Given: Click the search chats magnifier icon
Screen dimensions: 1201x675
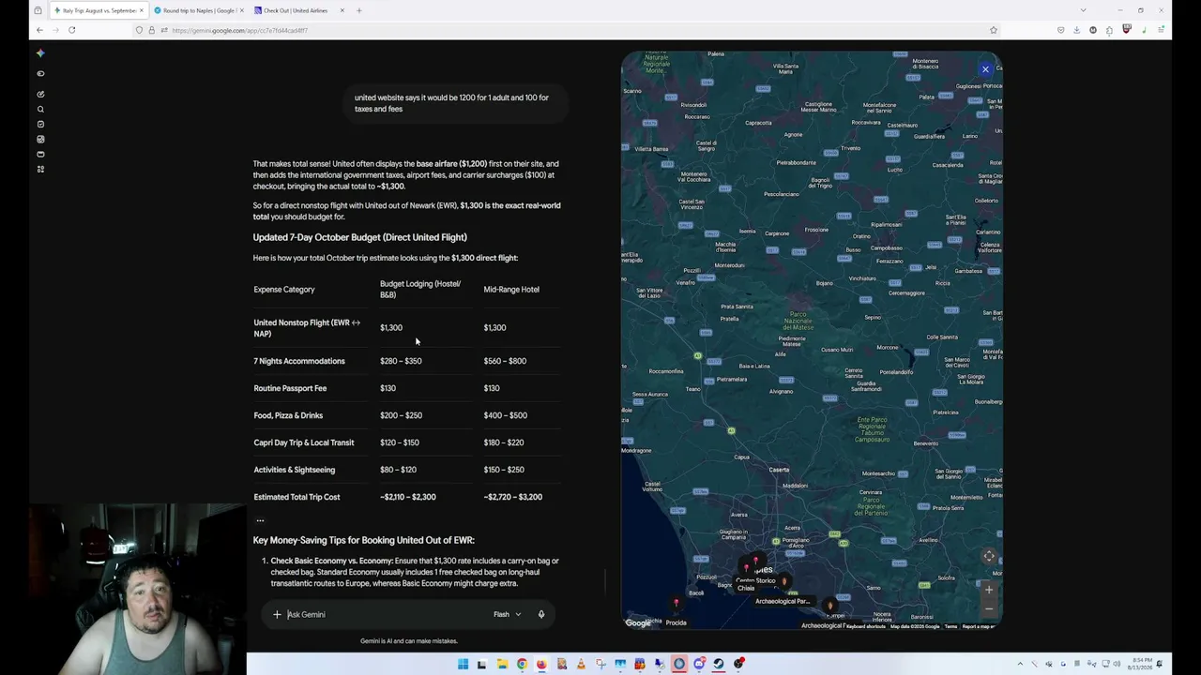Looking at the screenshot, I should tap(40, 109).
